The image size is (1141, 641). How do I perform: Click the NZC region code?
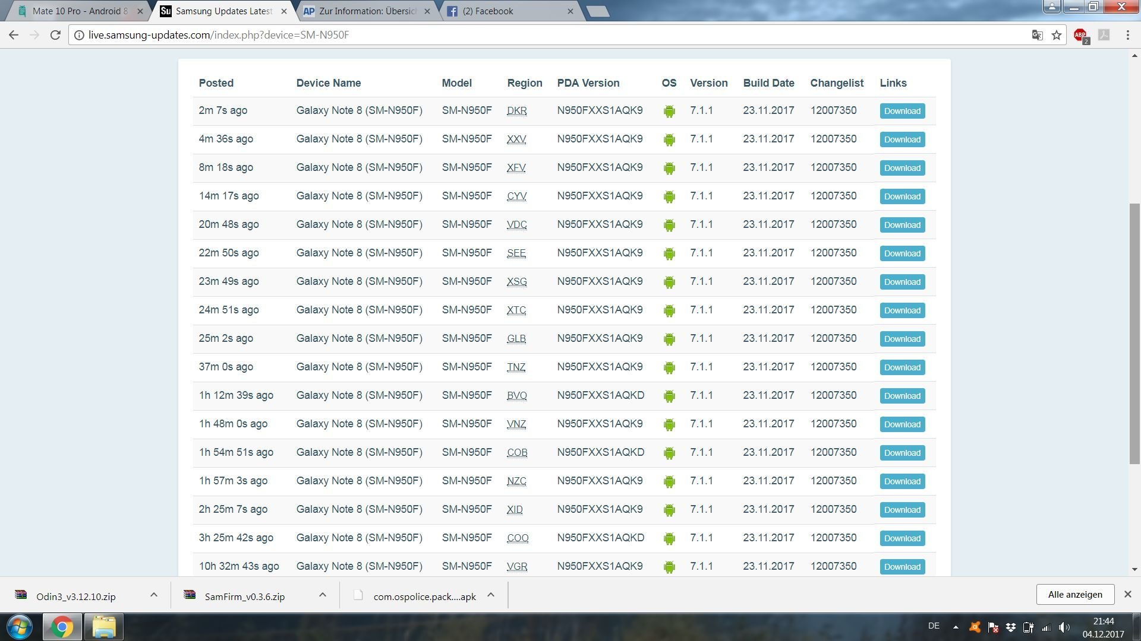pyautogui.click(x=516, y=481)
